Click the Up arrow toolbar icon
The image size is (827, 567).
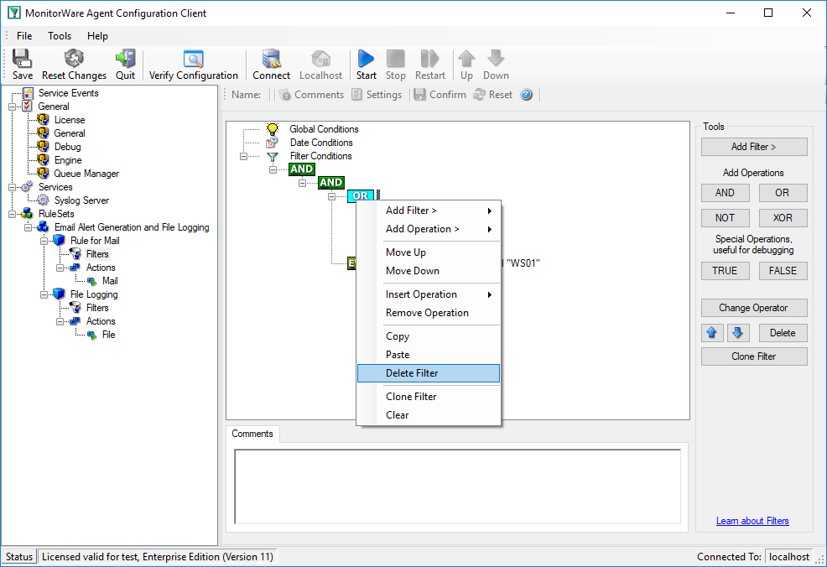(466, 65)
